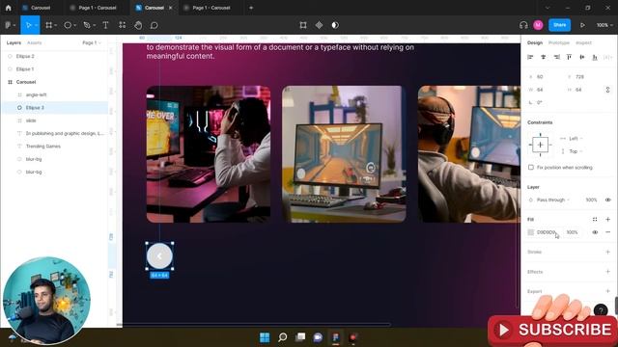The height and width of the screenshot is (347, 618).
Task: Select the Comment tool
Action: pyautogui.click(x=154, y=25)
